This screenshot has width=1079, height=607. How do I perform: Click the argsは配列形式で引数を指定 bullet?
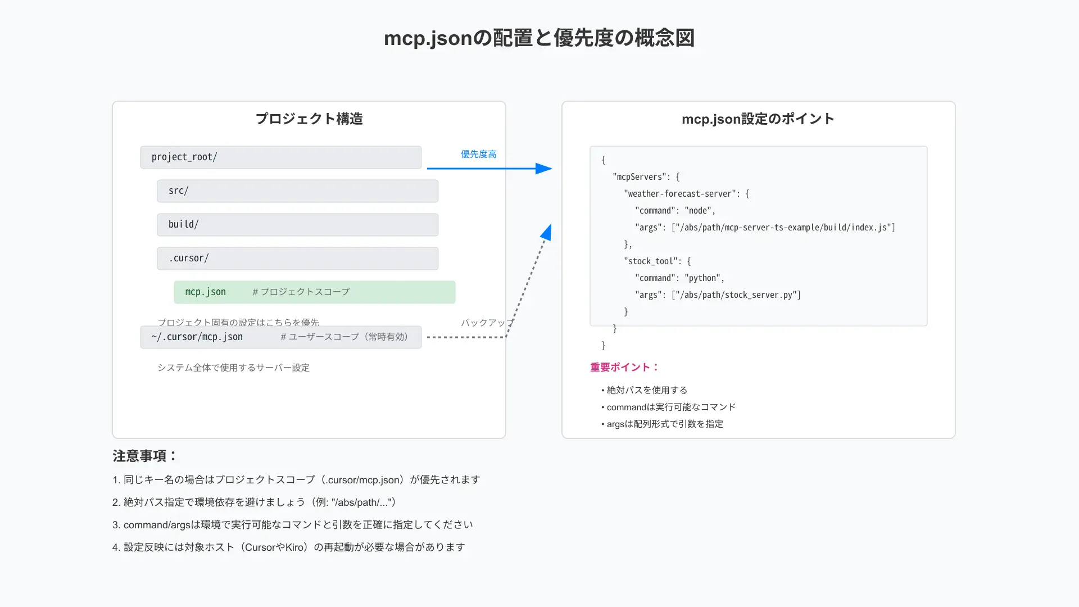click(663, 424)
